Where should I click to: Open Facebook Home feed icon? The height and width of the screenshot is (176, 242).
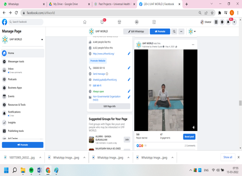click(x=85, y=22)
